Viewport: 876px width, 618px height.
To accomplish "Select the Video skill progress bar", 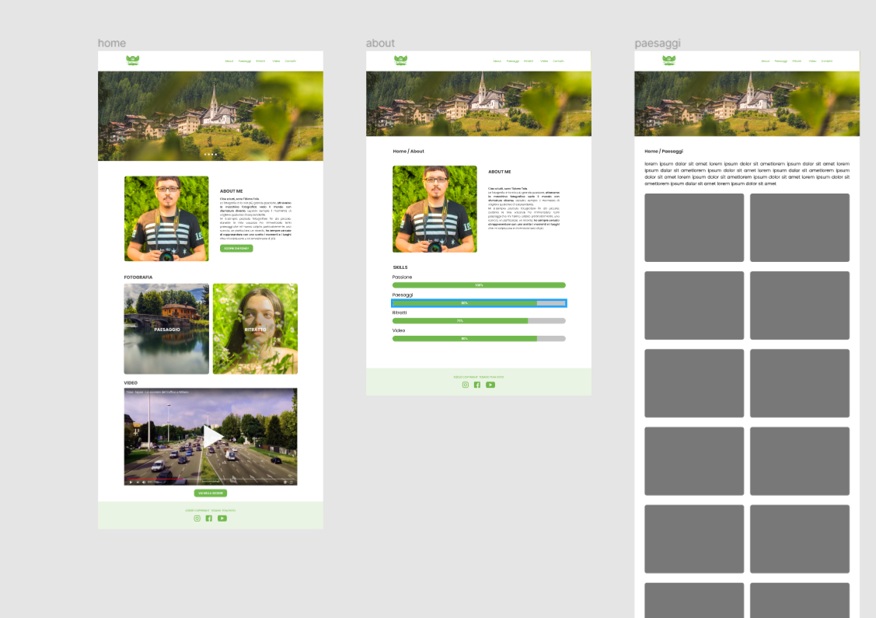I will click(x=480, y=339).
